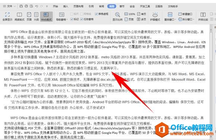216x140 pixels.
Task: Select the highlighted 视图 (View) tab
Action: (x=112, y=6)
